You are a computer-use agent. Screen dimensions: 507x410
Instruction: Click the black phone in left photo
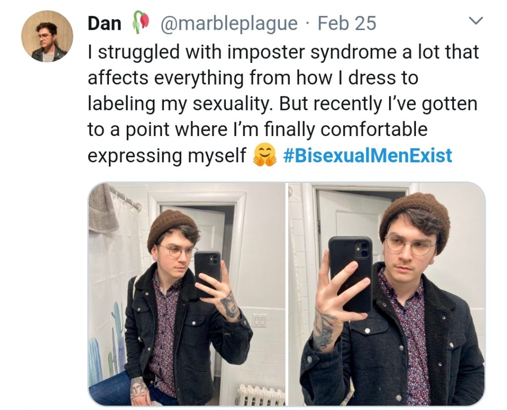(x=207, y=273)
